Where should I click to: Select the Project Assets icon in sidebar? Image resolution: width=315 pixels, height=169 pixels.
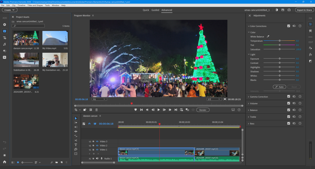click(x=4, y=31)
